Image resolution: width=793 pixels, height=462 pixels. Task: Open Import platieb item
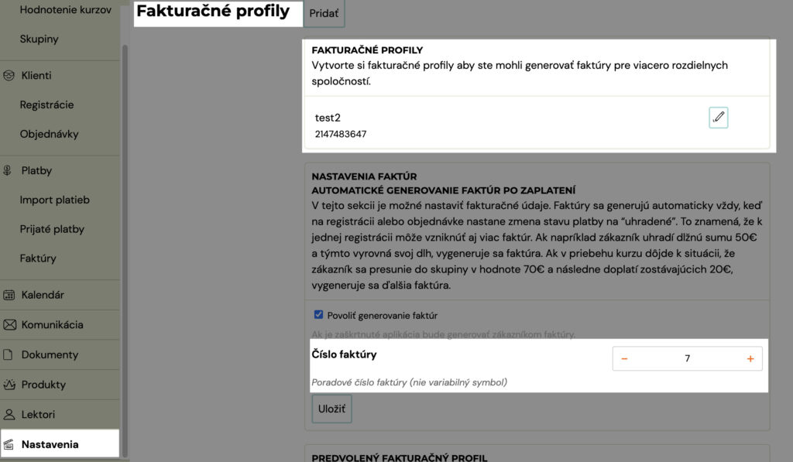tap(55, 200)
